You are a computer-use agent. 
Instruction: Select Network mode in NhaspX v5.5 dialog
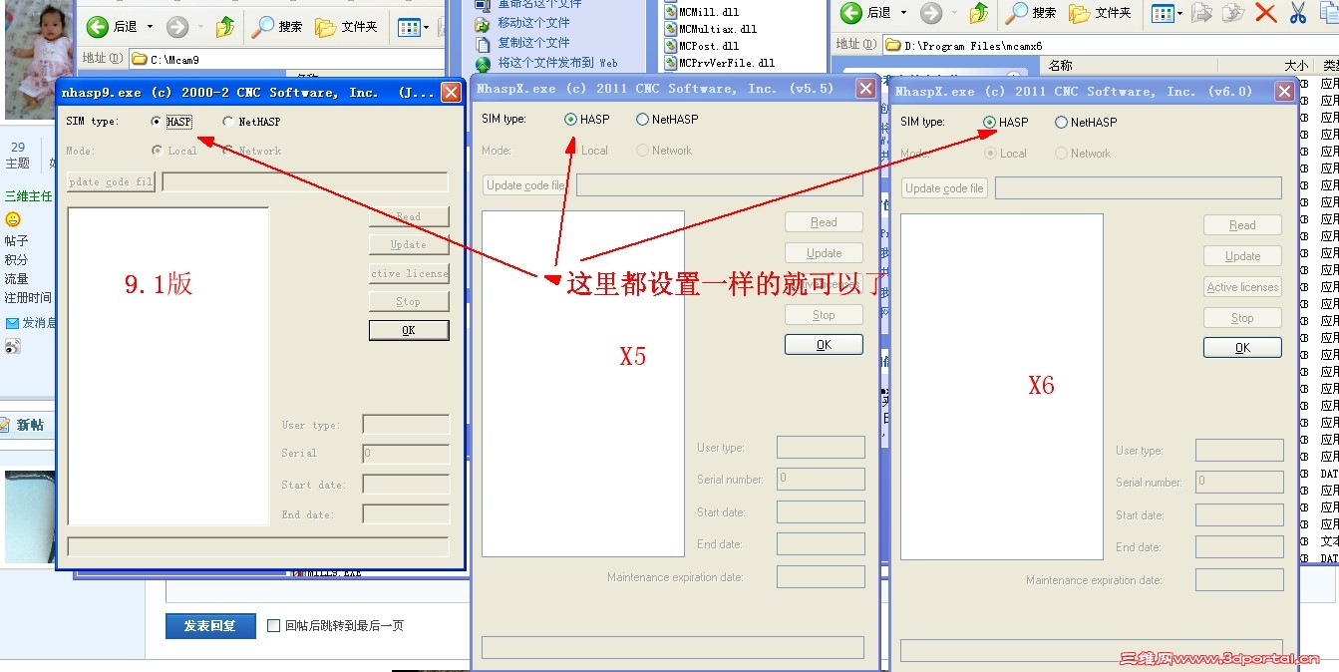[642, 151]
